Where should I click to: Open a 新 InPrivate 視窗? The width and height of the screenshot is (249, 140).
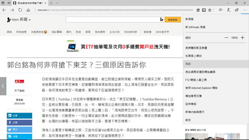click(x=216, y=27)
